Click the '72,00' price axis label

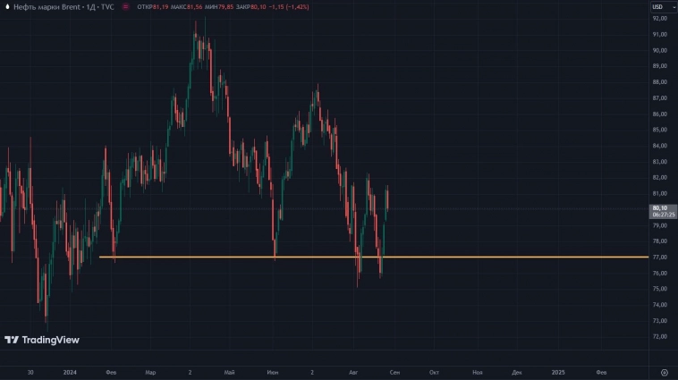[659, 336]
